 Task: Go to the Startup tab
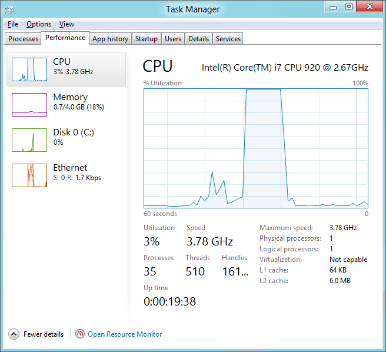coord(147,39)
